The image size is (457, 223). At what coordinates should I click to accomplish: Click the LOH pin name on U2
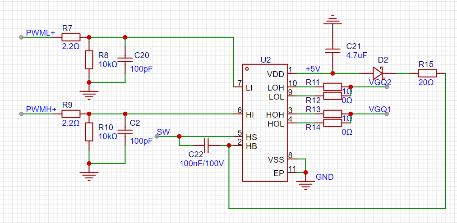(276, 87)
